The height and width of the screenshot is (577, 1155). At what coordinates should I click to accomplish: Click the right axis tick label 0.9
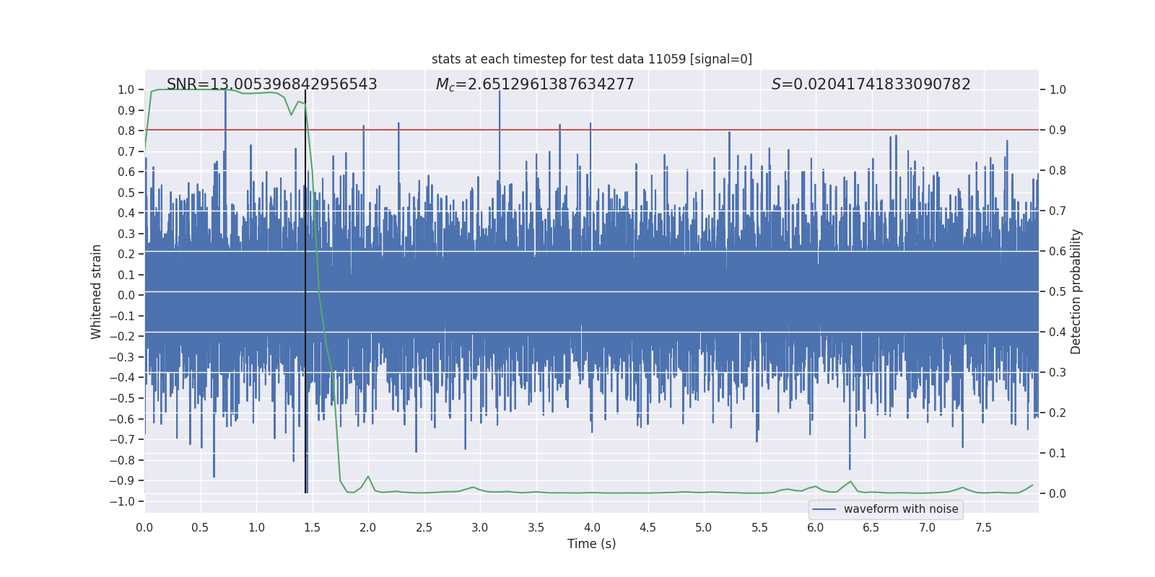click(1058, 130)
